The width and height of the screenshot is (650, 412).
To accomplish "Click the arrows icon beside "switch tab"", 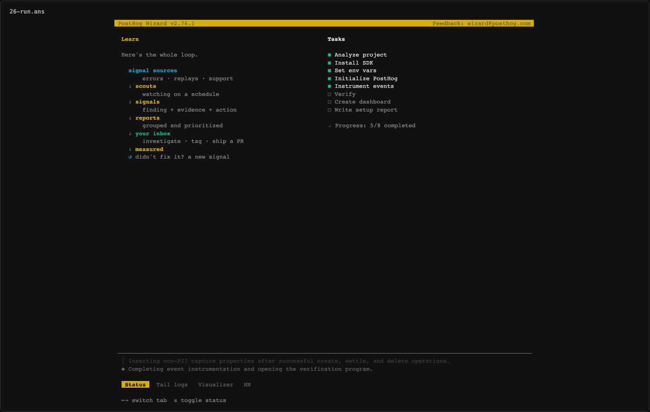I will pos(125,400).
